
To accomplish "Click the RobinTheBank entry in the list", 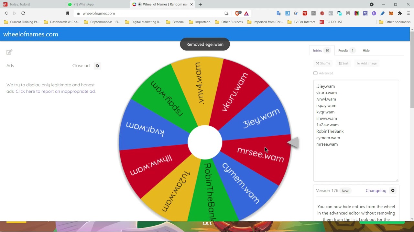I will 330,131.
